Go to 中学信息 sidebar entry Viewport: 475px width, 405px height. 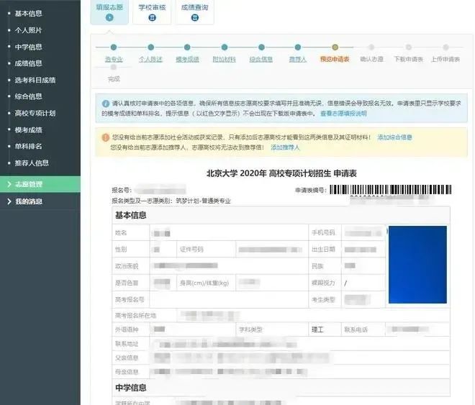pos(29,47)
